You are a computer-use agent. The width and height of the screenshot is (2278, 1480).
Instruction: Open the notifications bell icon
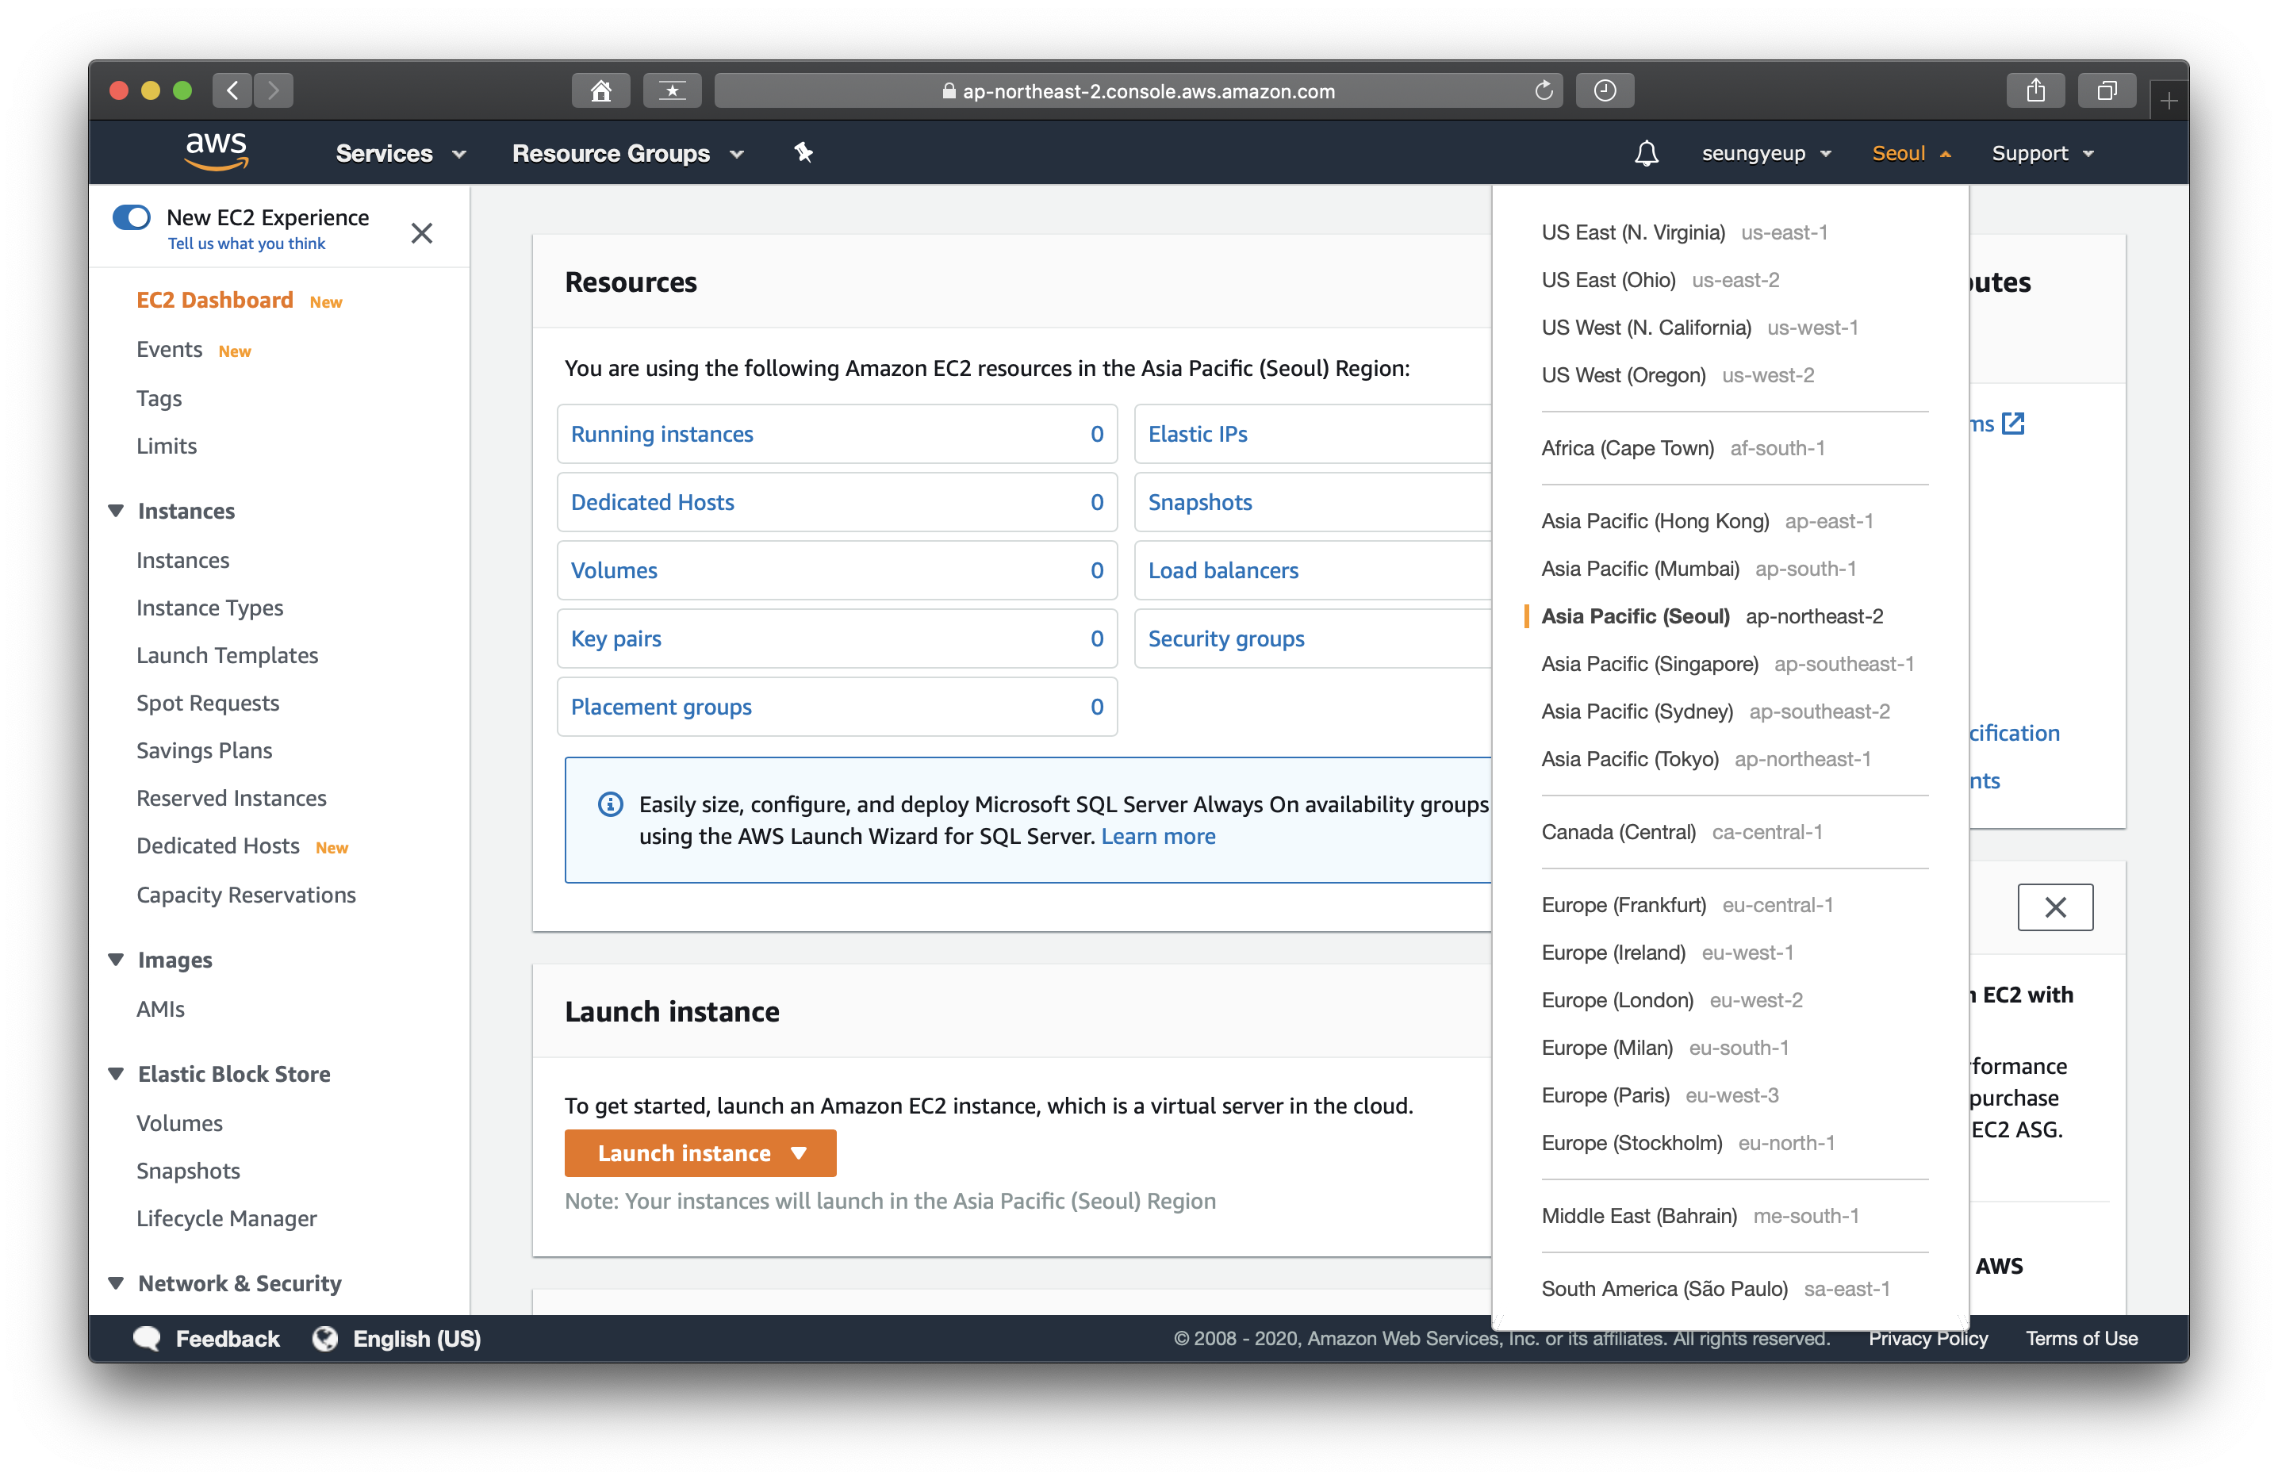1645,153
